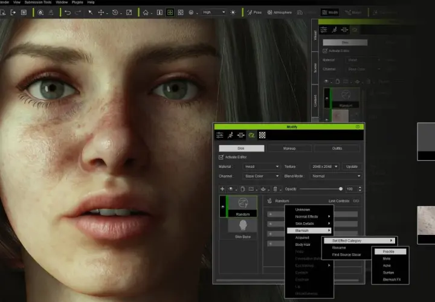The height and width of the screenshot is (302, 435).
Task: Toggle visibility eye of Random layer
Action: (222, 207)
